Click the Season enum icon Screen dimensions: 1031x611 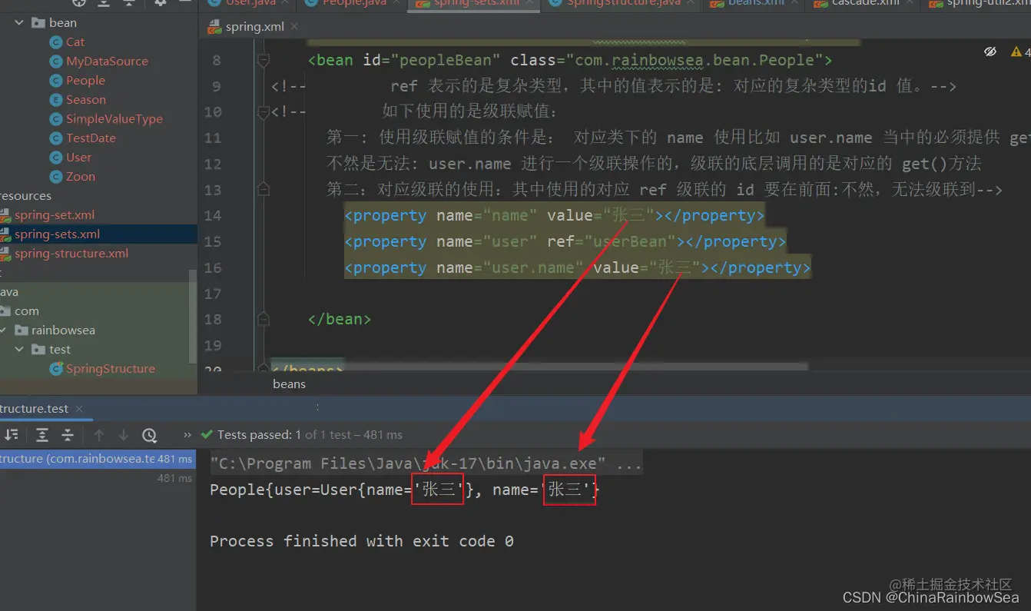click(x=55, y=100)
